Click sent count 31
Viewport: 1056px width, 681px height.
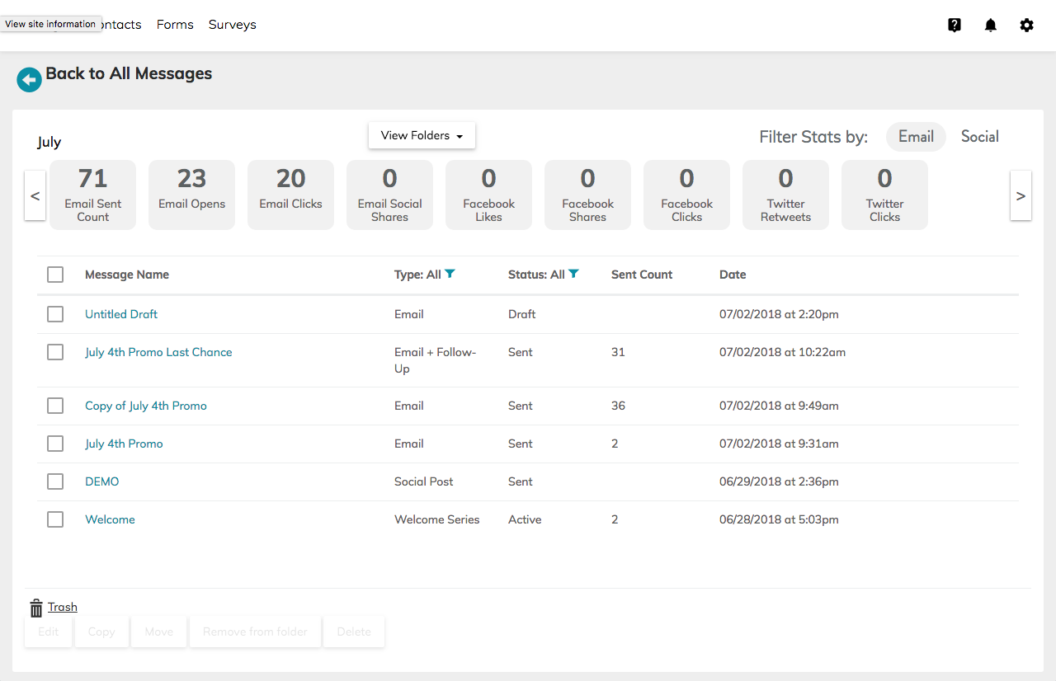(x=618, y=352)
